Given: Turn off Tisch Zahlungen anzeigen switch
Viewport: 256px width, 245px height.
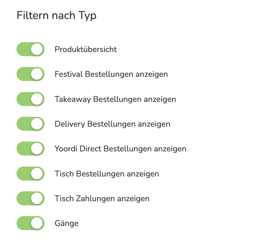Looking at the screenshot, I should point(30,198).
